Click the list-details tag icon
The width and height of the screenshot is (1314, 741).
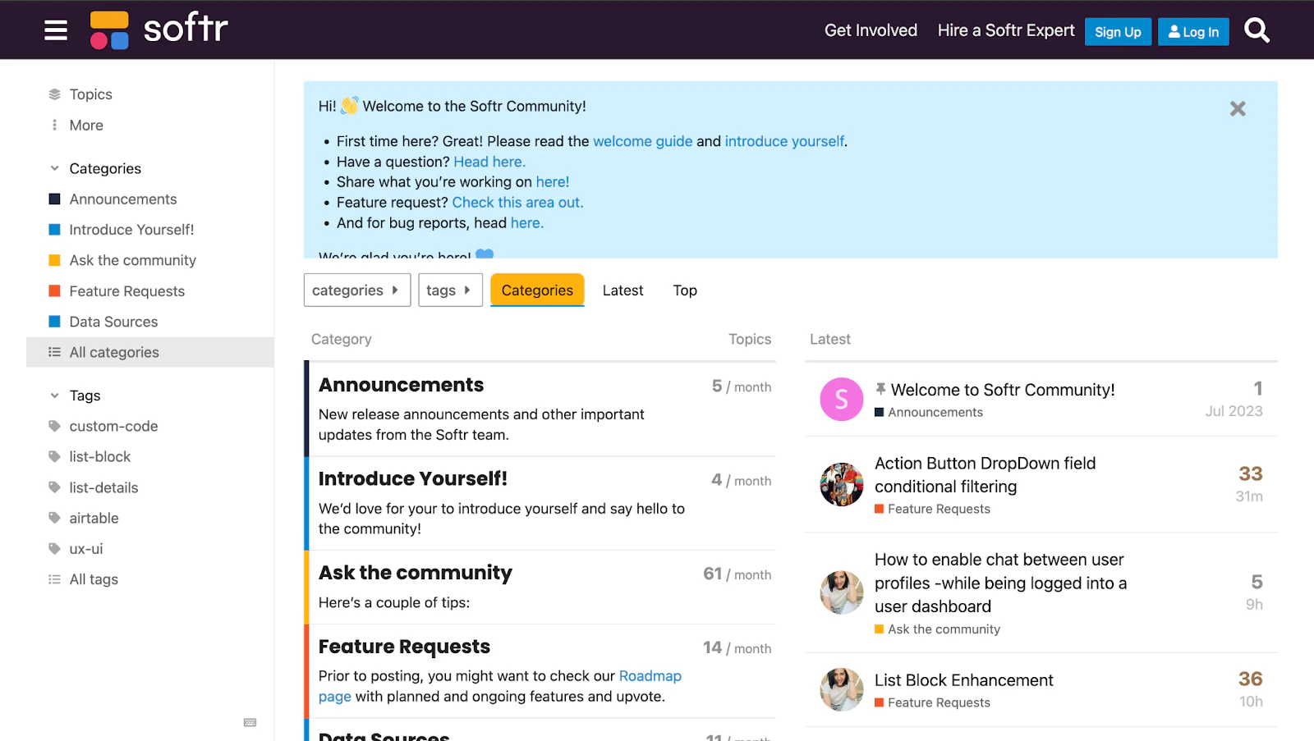(54, 487)
